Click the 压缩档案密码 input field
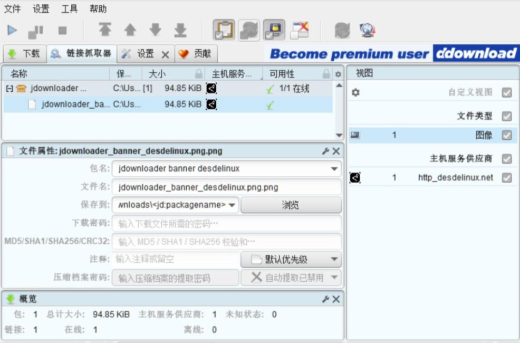The width and height of the screenshot is (520, 343). coord(176,278)
